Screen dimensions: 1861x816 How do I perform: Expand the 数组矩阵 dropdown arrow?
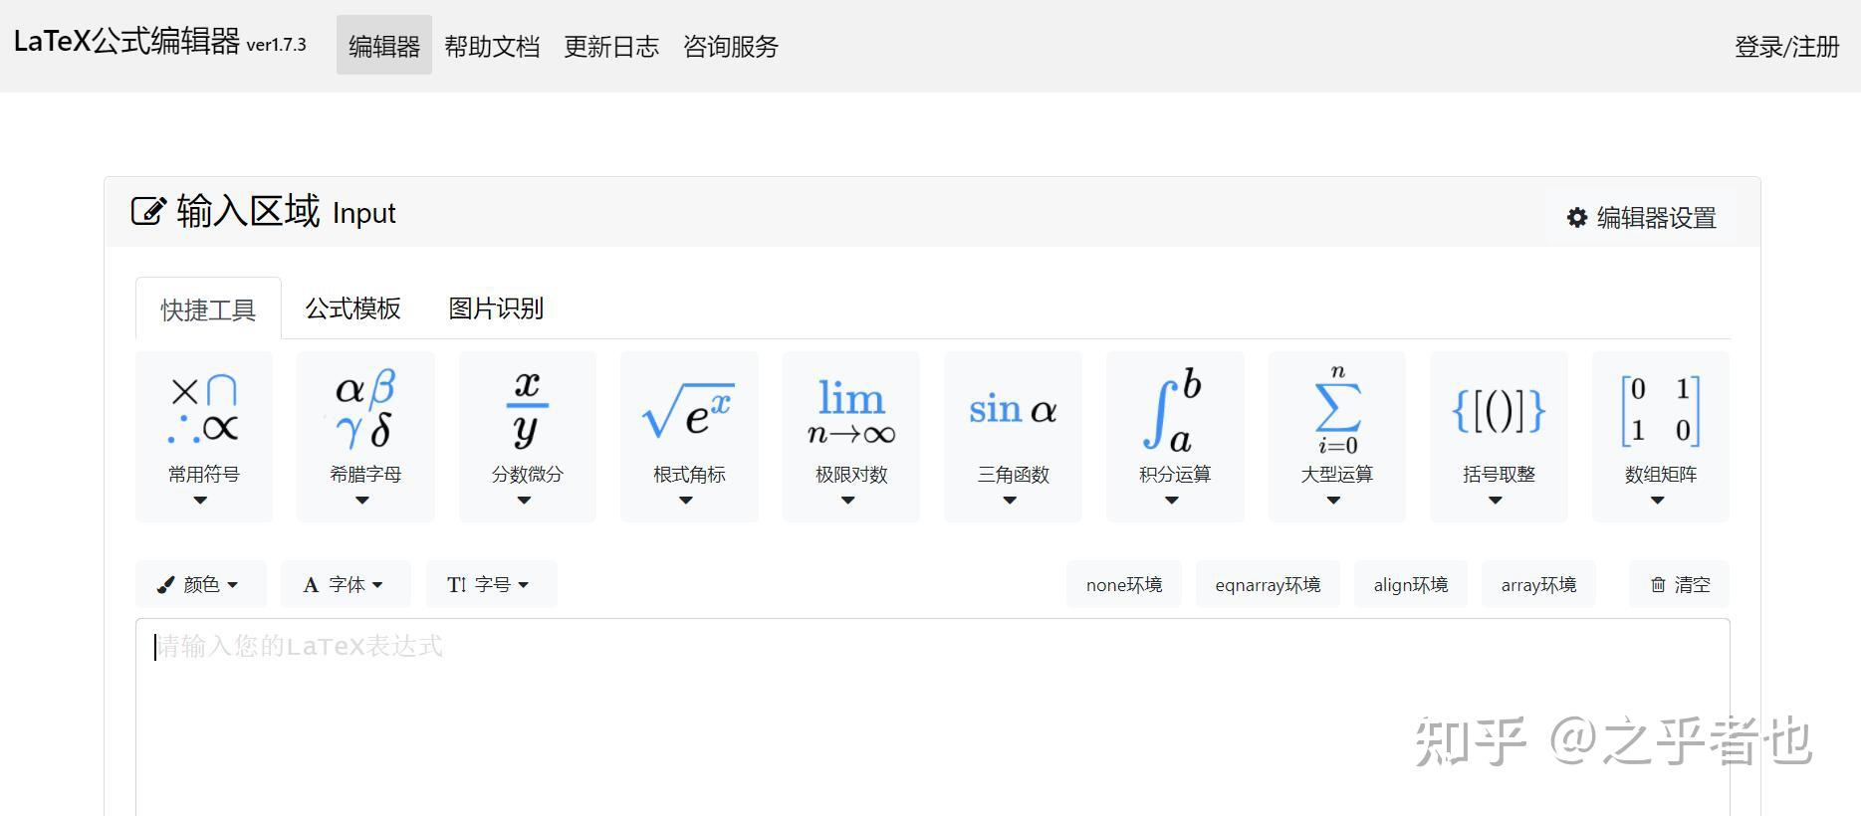click(1657, 501)
